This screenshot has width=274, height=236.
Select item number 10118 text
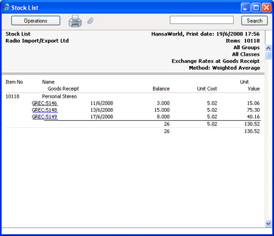click(x=12, y=96)
